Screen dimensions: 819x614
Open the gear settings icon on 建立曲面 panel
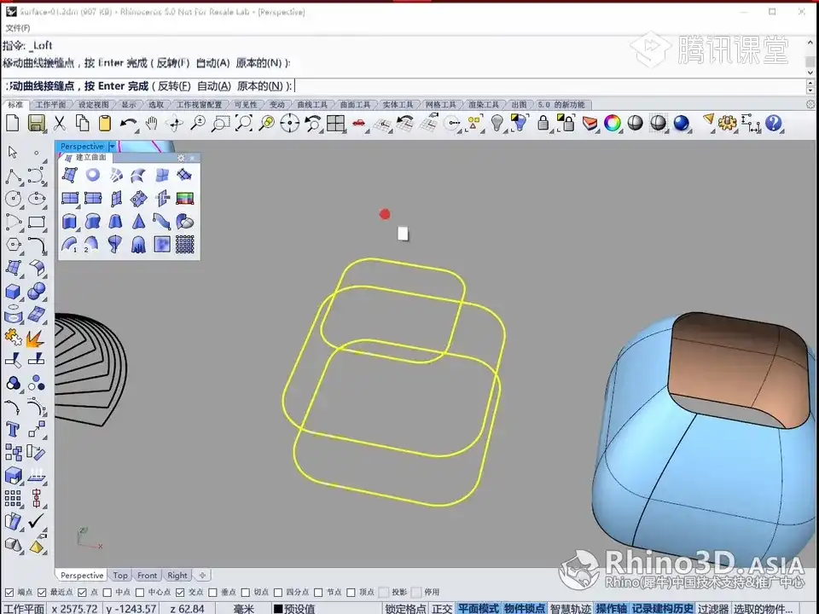click(180, 158)
